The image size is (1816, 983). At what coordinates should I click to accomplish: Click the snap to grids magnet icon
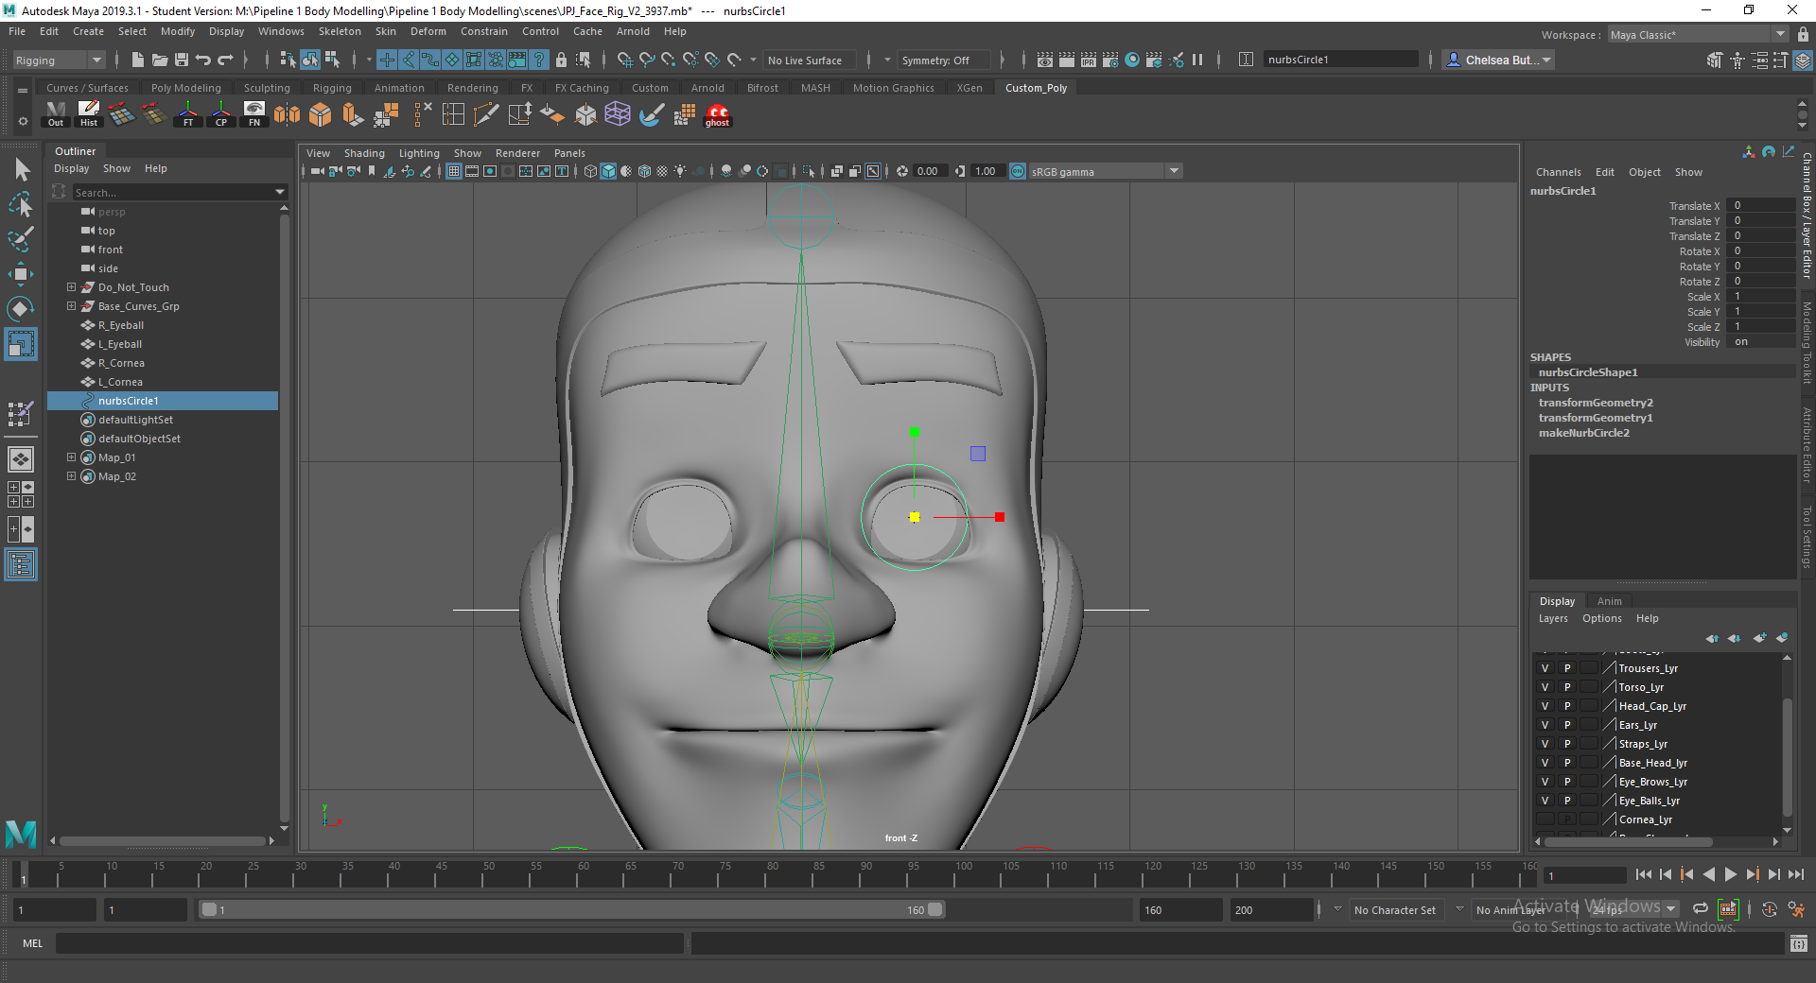click(624, 59)
